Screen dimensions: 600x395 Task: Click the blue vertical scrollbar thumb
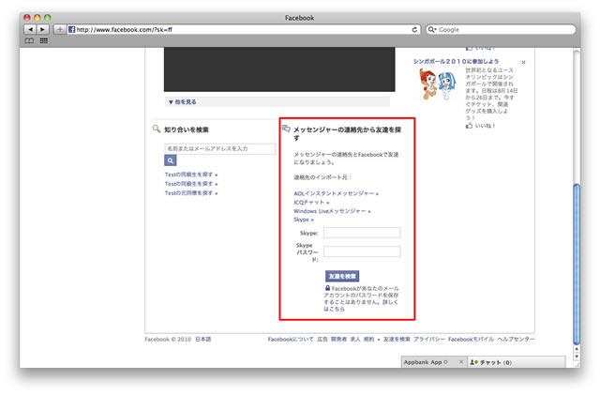577,264
